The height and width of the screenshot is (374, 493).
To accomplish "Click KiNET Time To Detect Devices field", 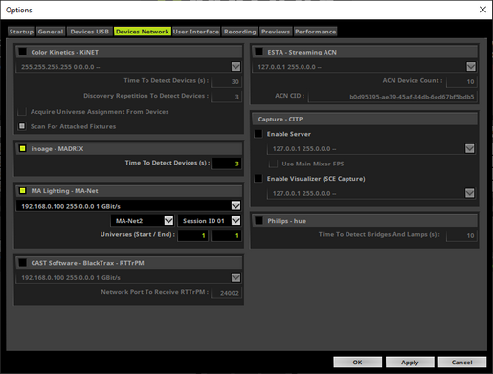I will [226, 81].
